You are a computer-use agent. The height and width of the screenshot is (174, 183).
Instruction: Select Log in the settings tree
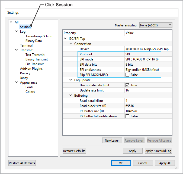coord(23,32)
